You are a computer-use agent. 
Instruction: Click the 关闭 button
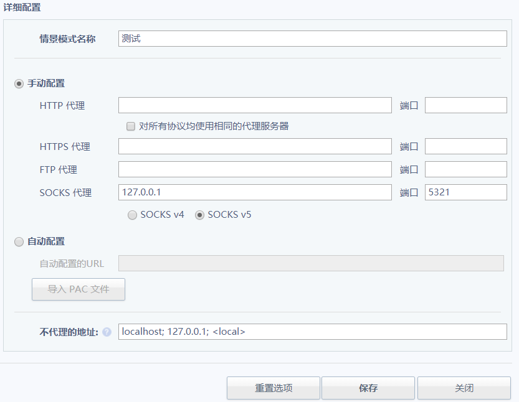[464, 388]
